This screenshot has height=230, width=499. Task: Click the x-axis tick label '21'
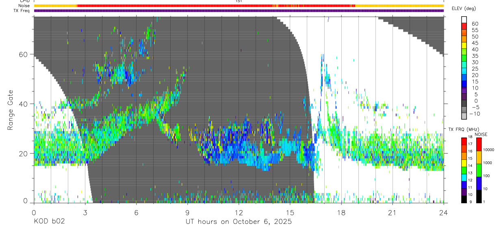[392, 213]
